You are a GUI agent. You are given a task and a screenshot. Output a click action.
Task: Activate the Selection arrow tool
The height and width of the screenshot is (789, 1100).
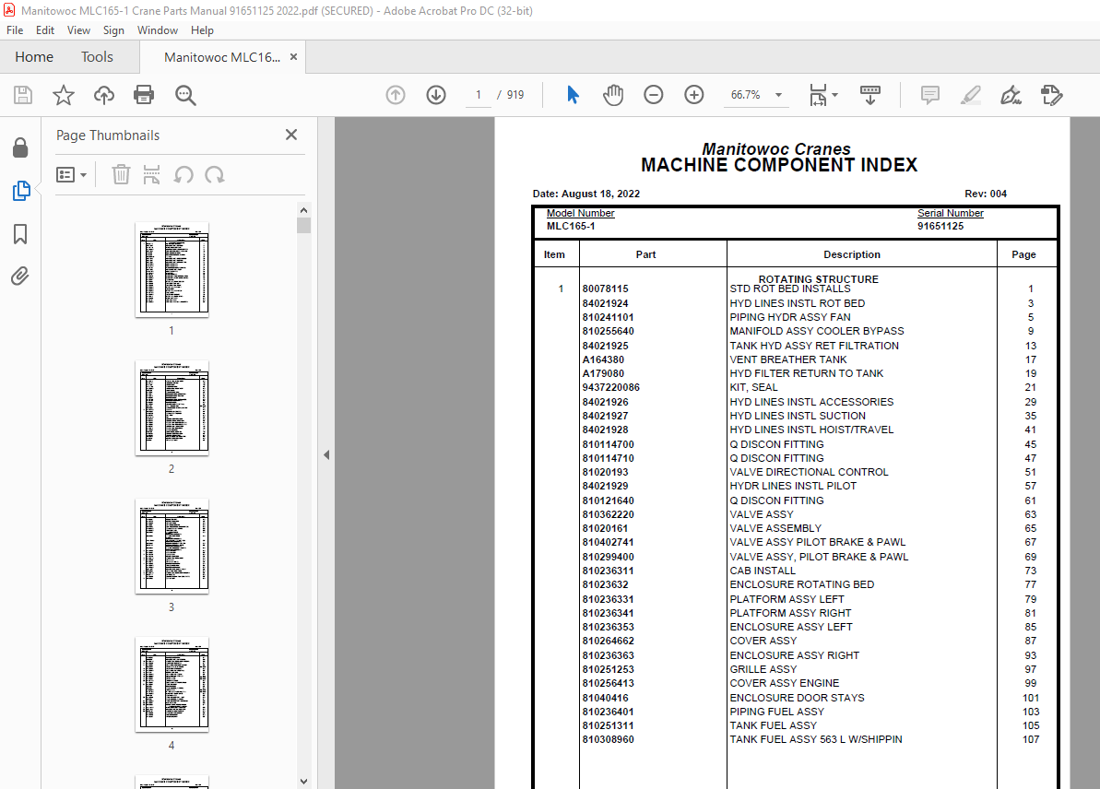click(574, 95)
